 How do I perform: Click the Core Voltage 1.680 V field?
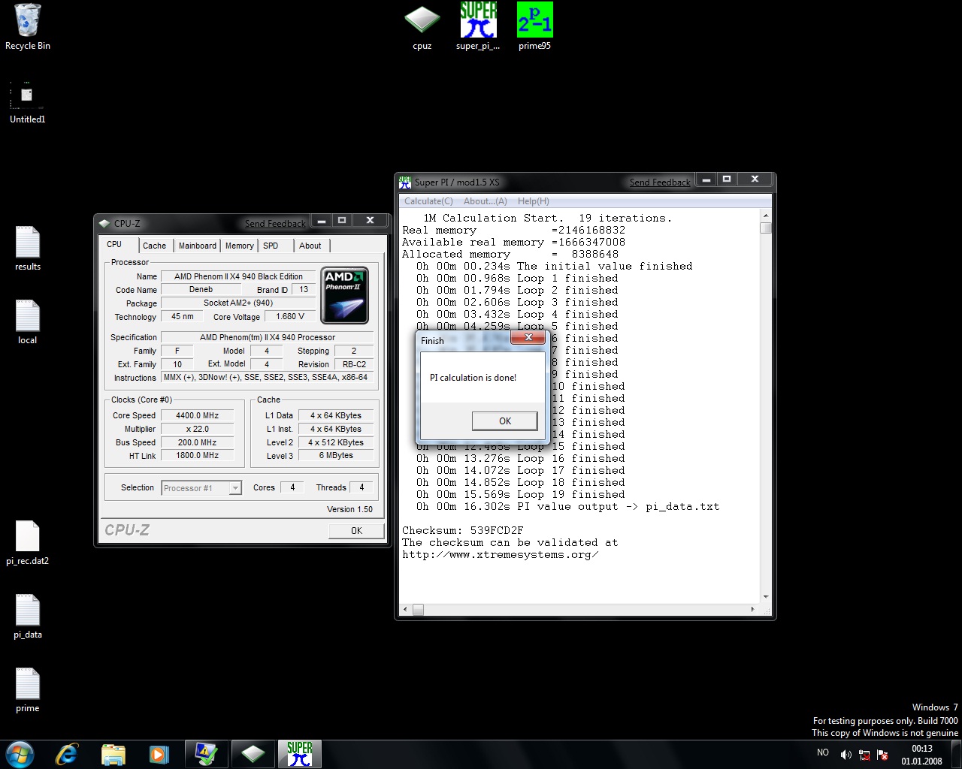(x=290, y=317)
